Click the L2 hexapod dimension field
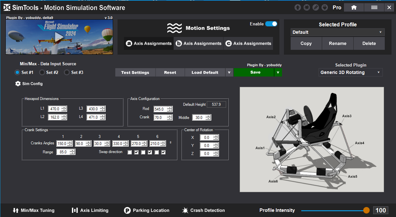The height and width of the screenshot is (217, 396). pyautogui.click(x=57, y=117)
